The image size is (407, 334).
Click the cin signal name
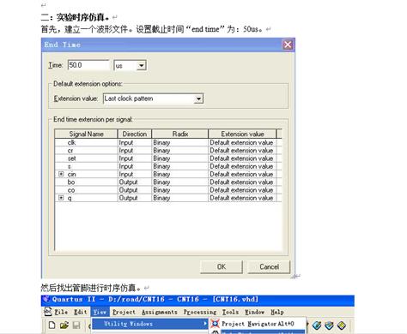pyautogui.click(x=71, y=174)
